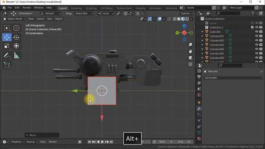Open the viewport Add menu
Image resolution: width=265 pixels, height=149 pixels.
(50, 19)
